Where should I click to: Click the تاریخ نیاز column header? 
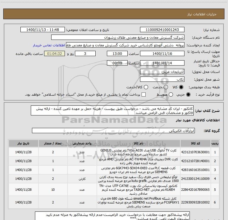click(23, 143)
